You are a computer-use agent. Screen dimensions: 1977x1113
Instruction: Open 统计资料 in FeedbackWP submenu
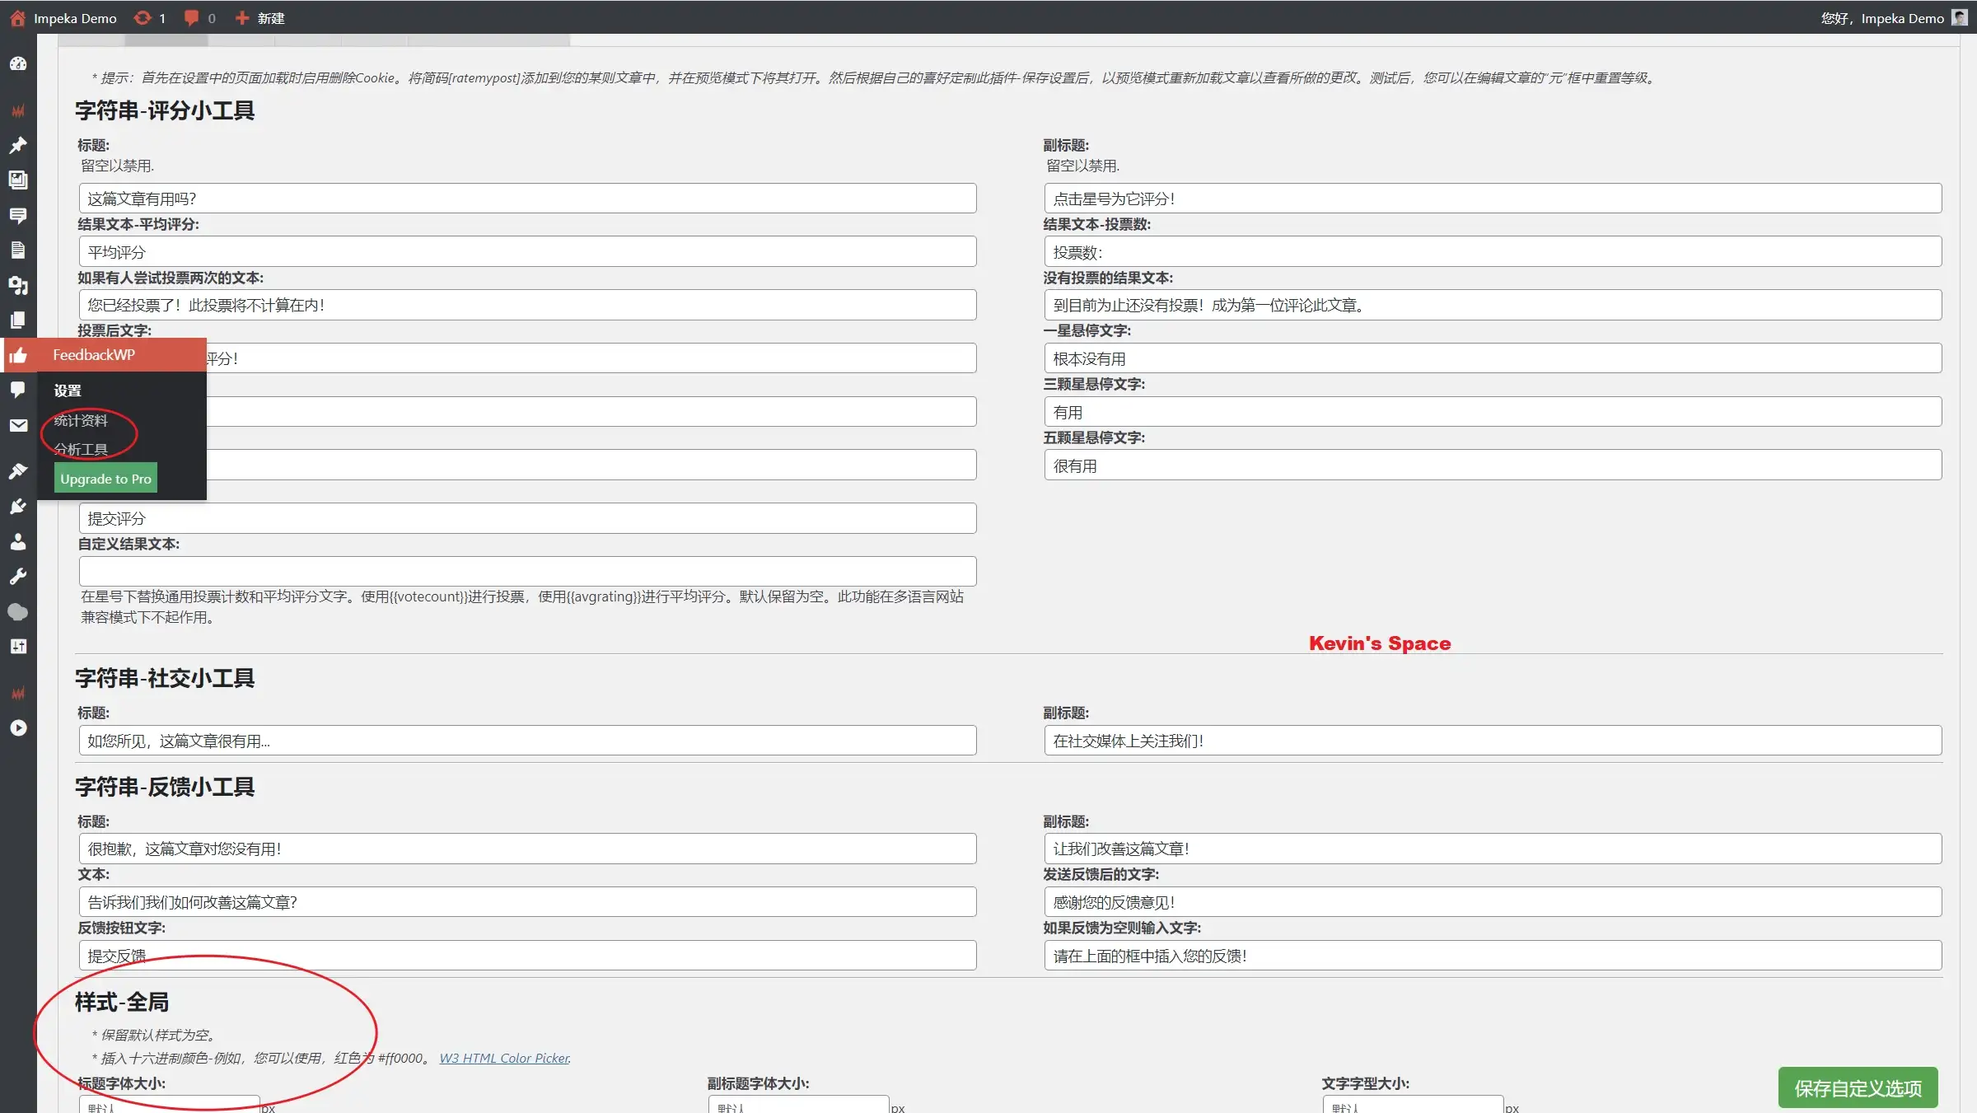click(x=81, y=421)
